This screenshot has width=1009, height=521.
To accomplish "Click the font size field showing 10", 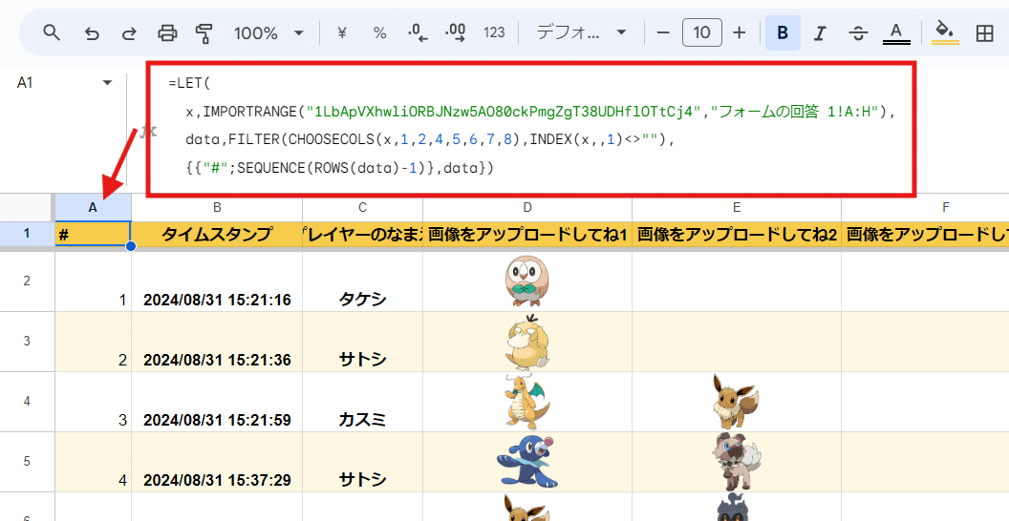I will [702, 32].
